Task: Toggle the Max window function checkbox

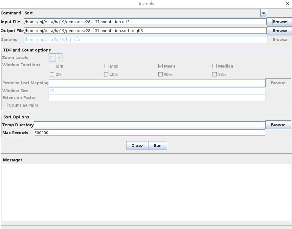Action: click(106, 66)
